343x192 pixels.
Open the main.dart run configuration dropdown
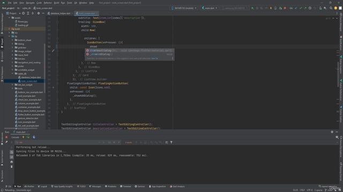(210, 8)
